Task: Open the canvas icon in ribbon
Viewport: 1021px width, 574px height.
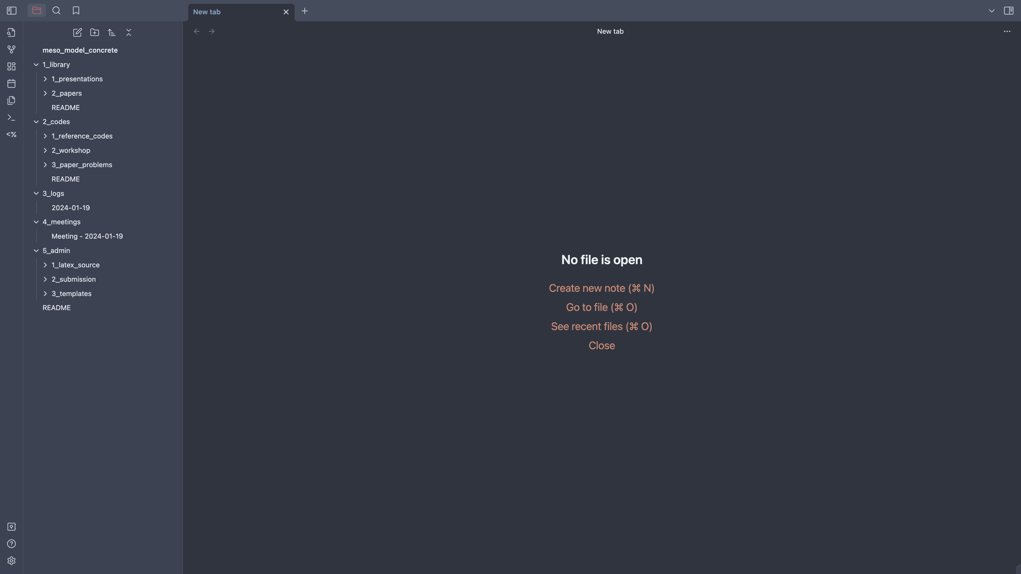Action: [11, 66]
